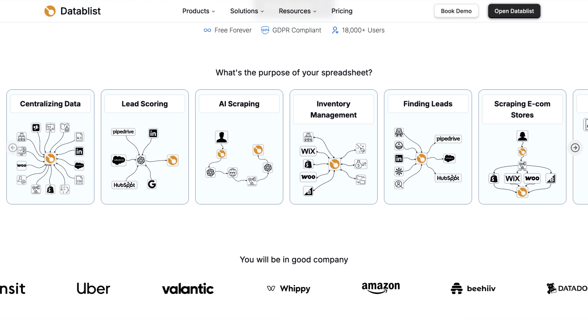Choose the AI Scraping card
588x319 pixels.
pyautogui.click(x=239, y=147)
